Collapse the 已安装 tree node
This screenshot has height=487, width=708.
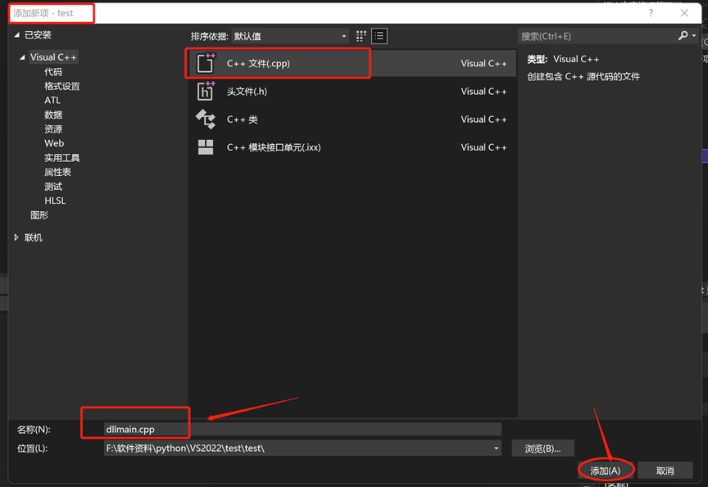(x=16, y=34)
